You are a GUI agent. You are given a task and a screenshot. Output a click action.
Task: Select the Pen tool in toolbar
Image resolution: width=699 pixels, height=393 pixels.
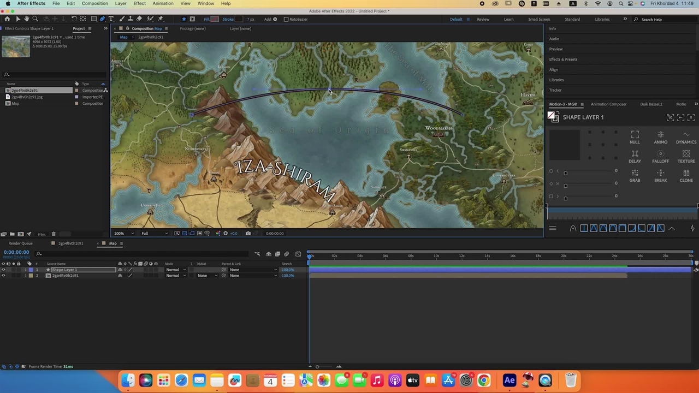[102, 19]
